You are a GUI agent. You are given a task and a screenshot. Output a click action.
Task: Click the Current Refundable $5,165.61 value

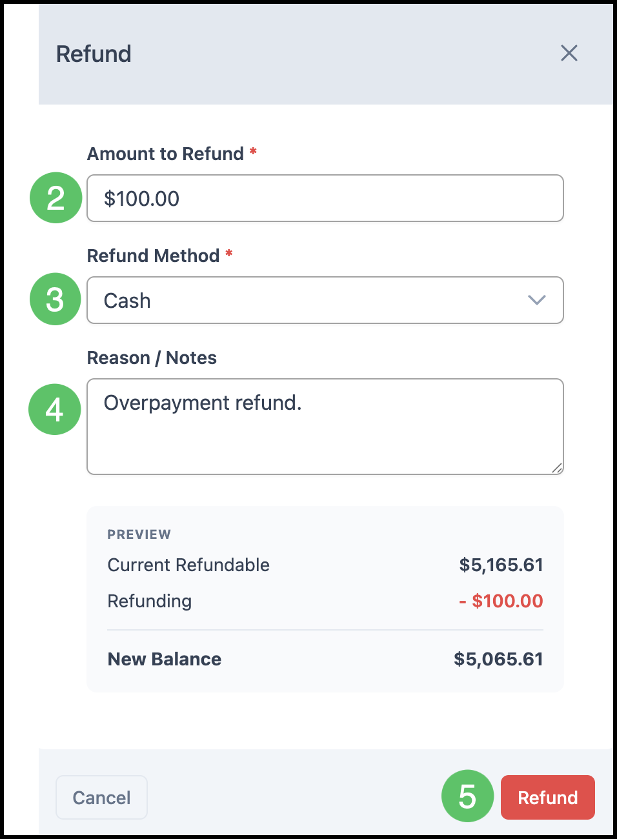coord(501,565)
